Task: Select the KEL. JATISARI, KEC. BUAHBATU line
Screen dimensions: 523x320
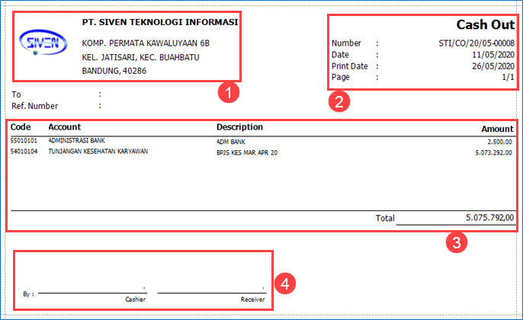Action: coord(140,57)
